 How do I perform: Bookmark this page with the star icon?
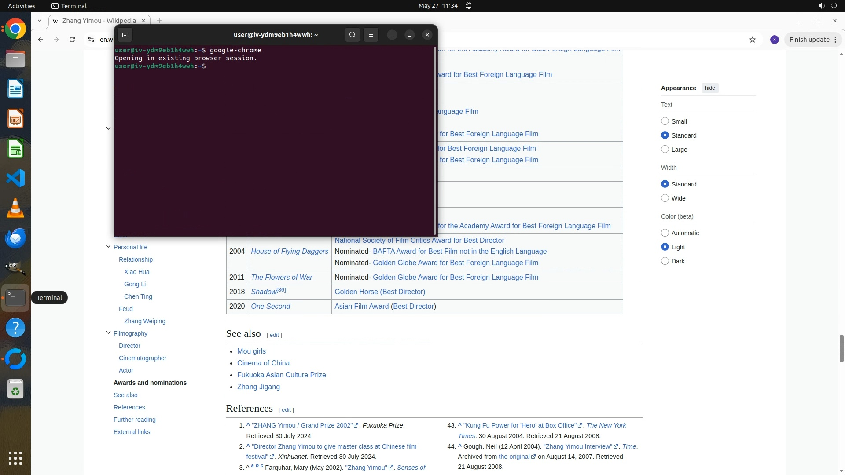pyautogui.click(x=753, y=40)
